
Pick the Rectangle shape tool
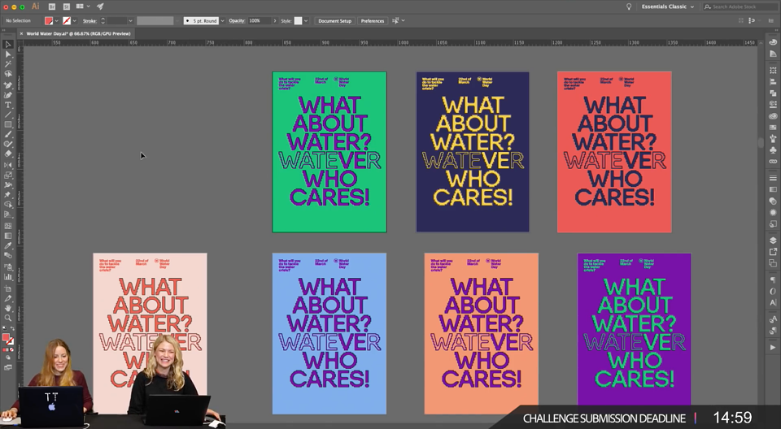point(8,124)
